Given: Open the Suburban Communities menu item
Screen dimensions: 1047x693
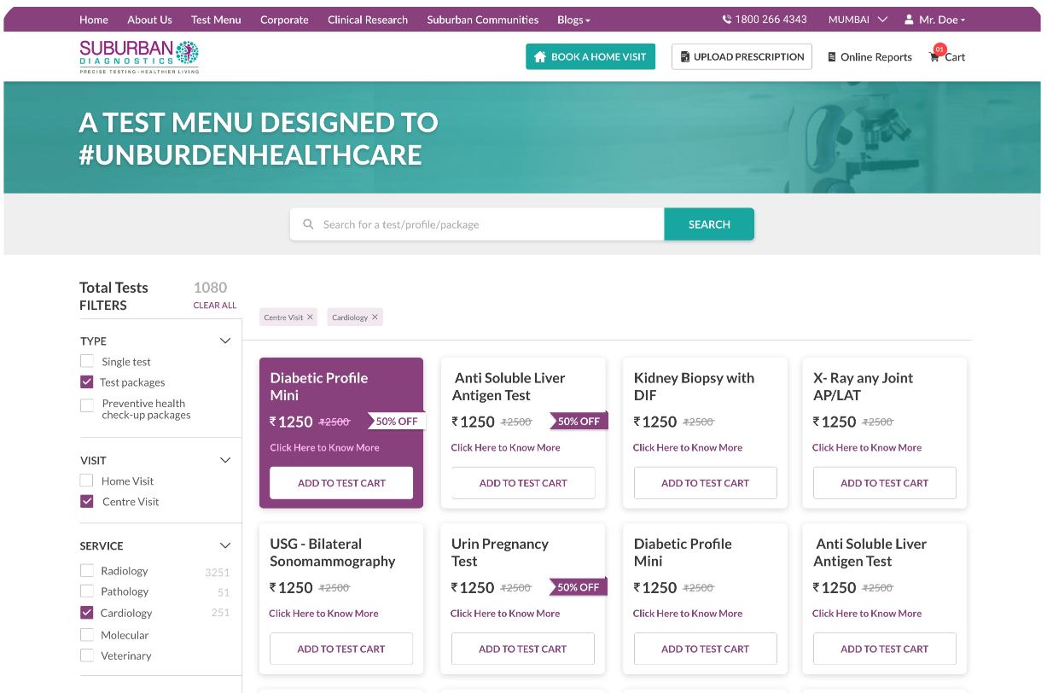Looking at the screenshot, I should (483, 20).
